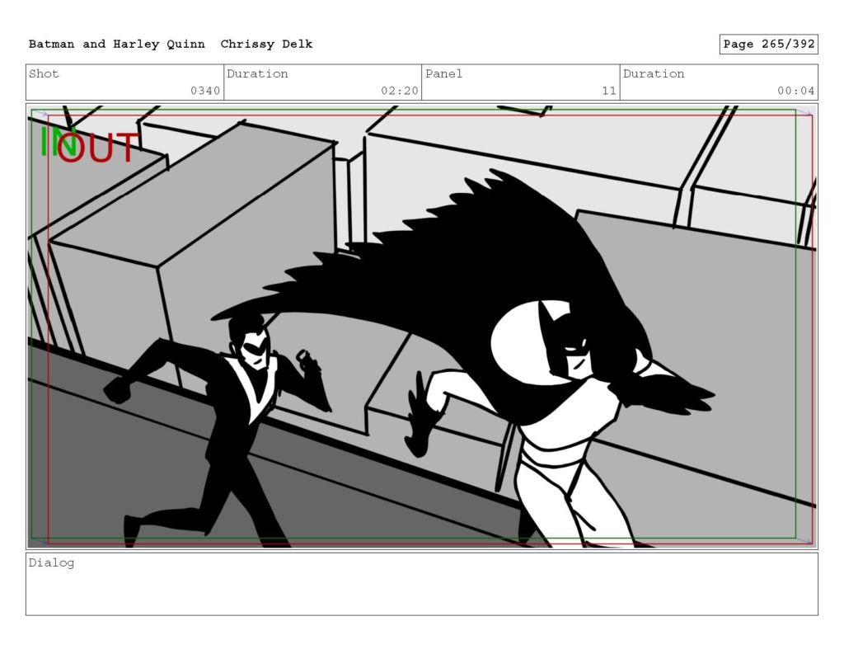This screenshot has width=844, height=654.
Task: Click the 'Page 265/392' box
Action: [769, 45]
